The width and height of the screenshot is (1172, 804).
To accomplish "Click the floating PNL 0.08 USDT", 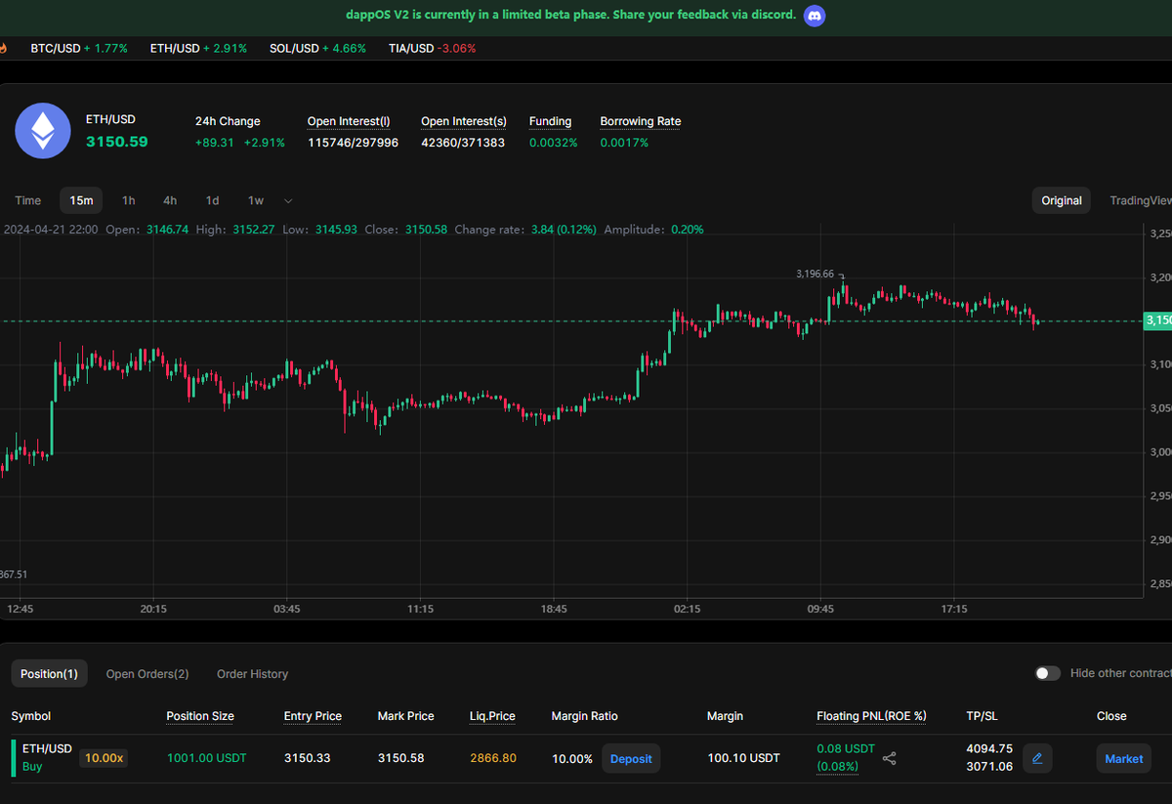I will 846,749.
